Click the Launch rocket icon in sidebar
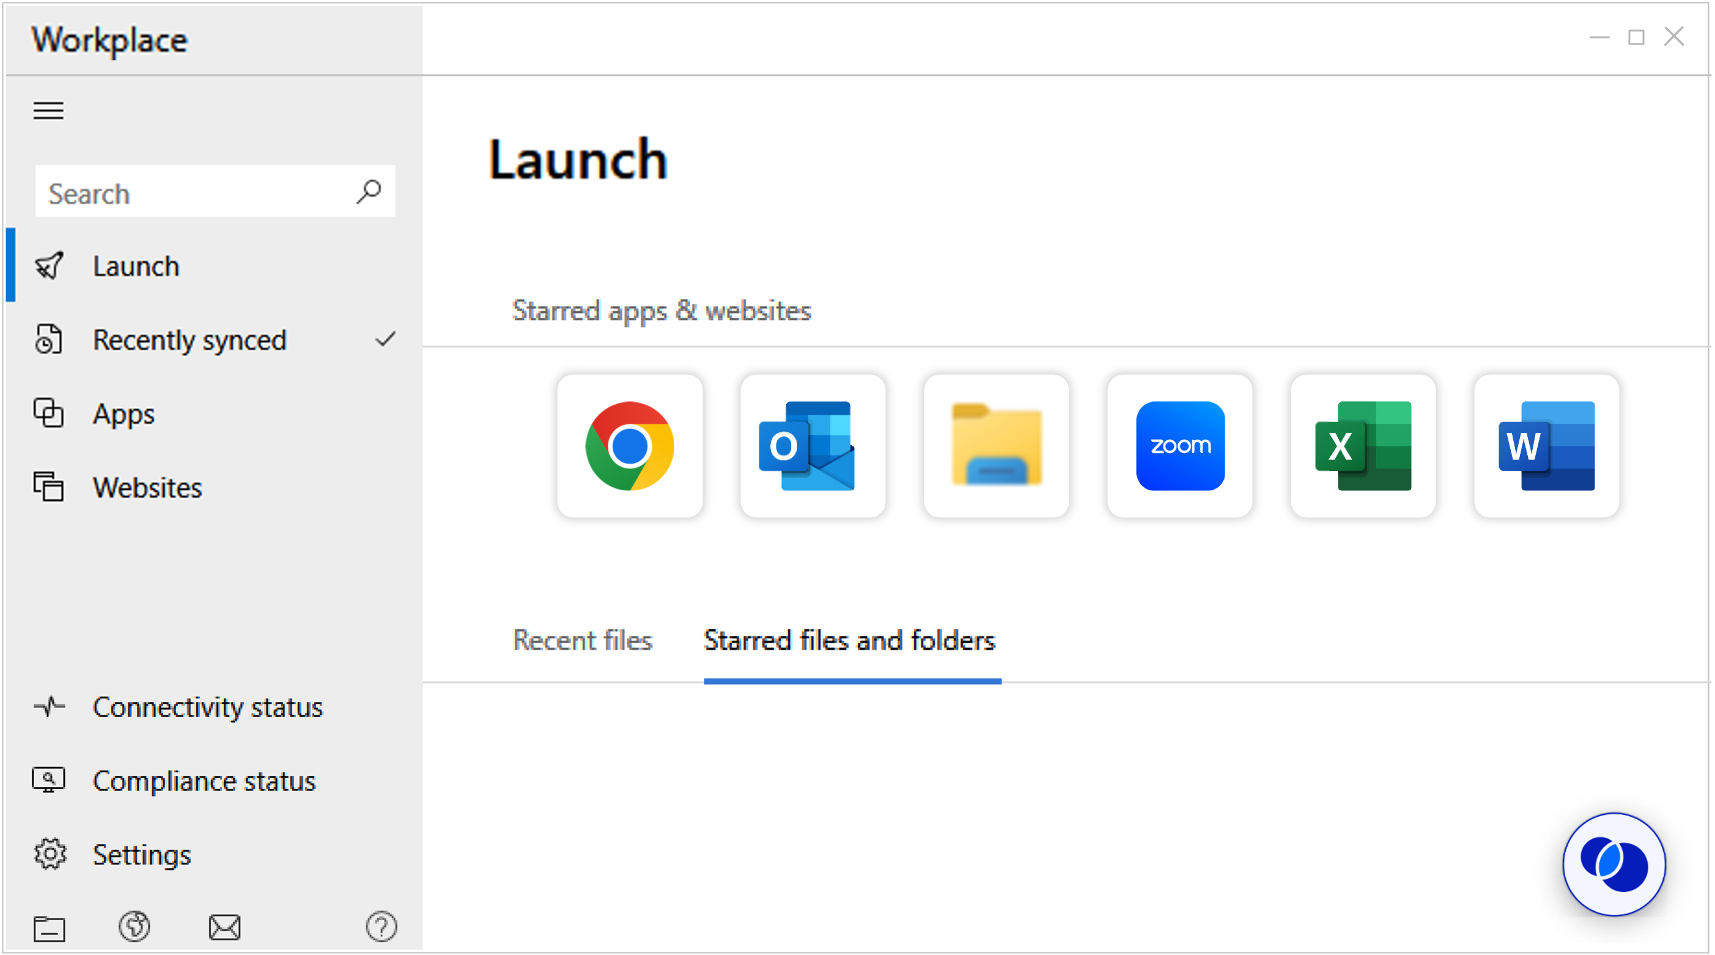The height and width of the screenshot is (955, 1715). click(x=50, y=266)
